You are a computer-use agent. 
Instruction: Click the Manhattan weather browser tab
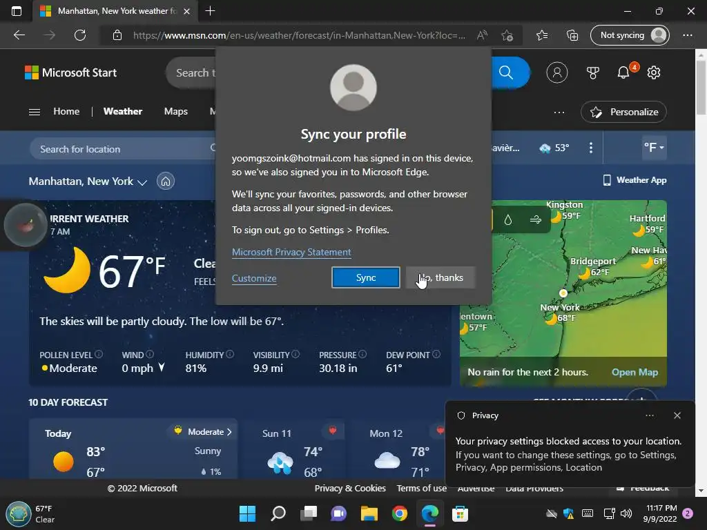(x=115, y=11)
